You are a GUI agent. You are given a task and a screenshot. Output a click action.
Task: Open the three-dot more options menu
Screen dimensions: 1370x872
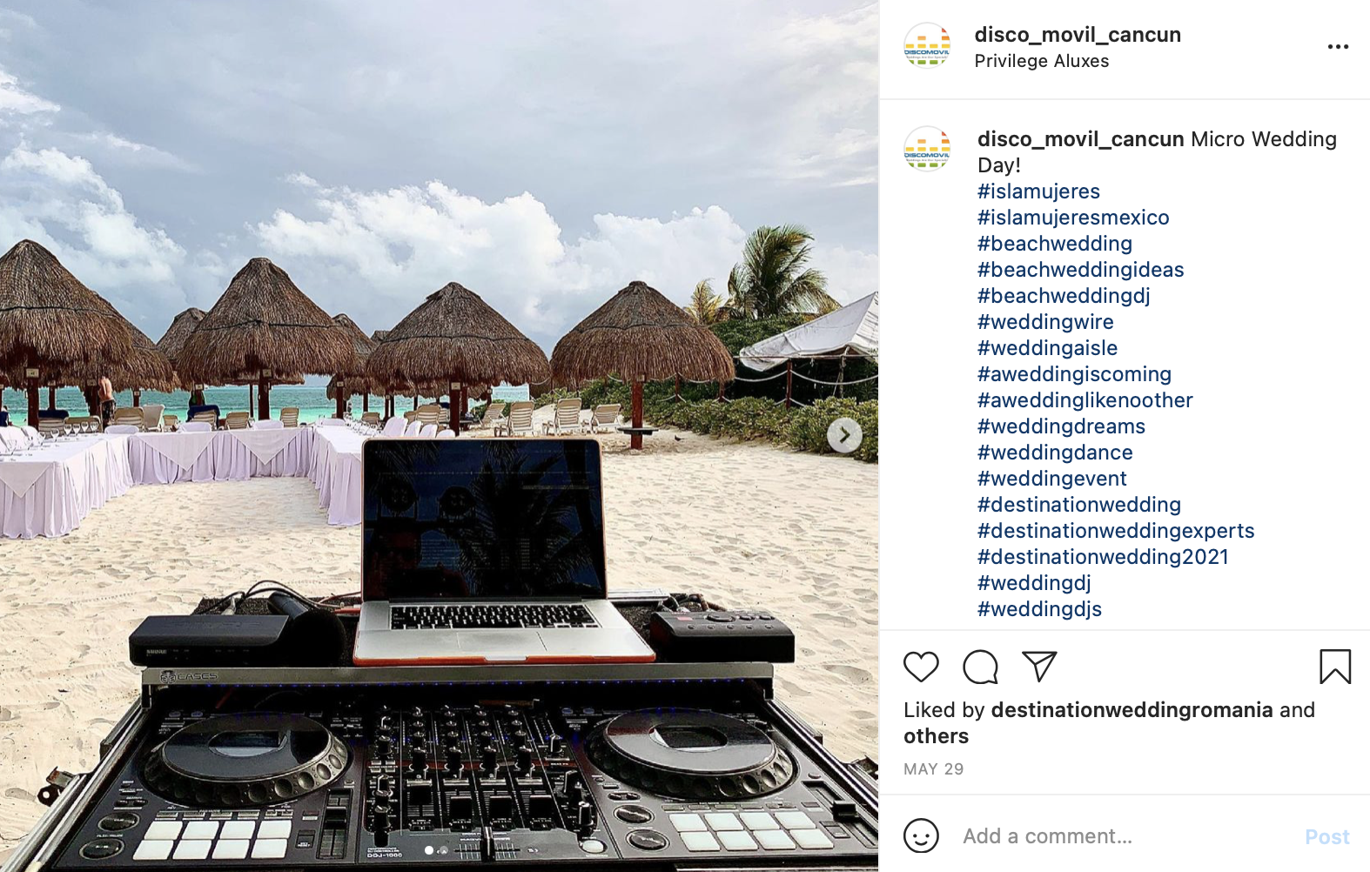point(1338,47)
